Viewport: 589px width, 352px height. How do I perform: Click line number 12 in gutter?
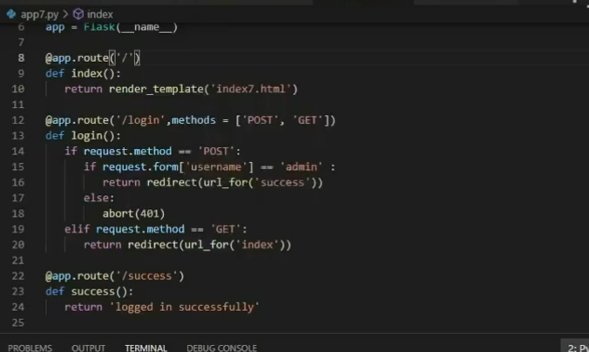pos(18,120)
